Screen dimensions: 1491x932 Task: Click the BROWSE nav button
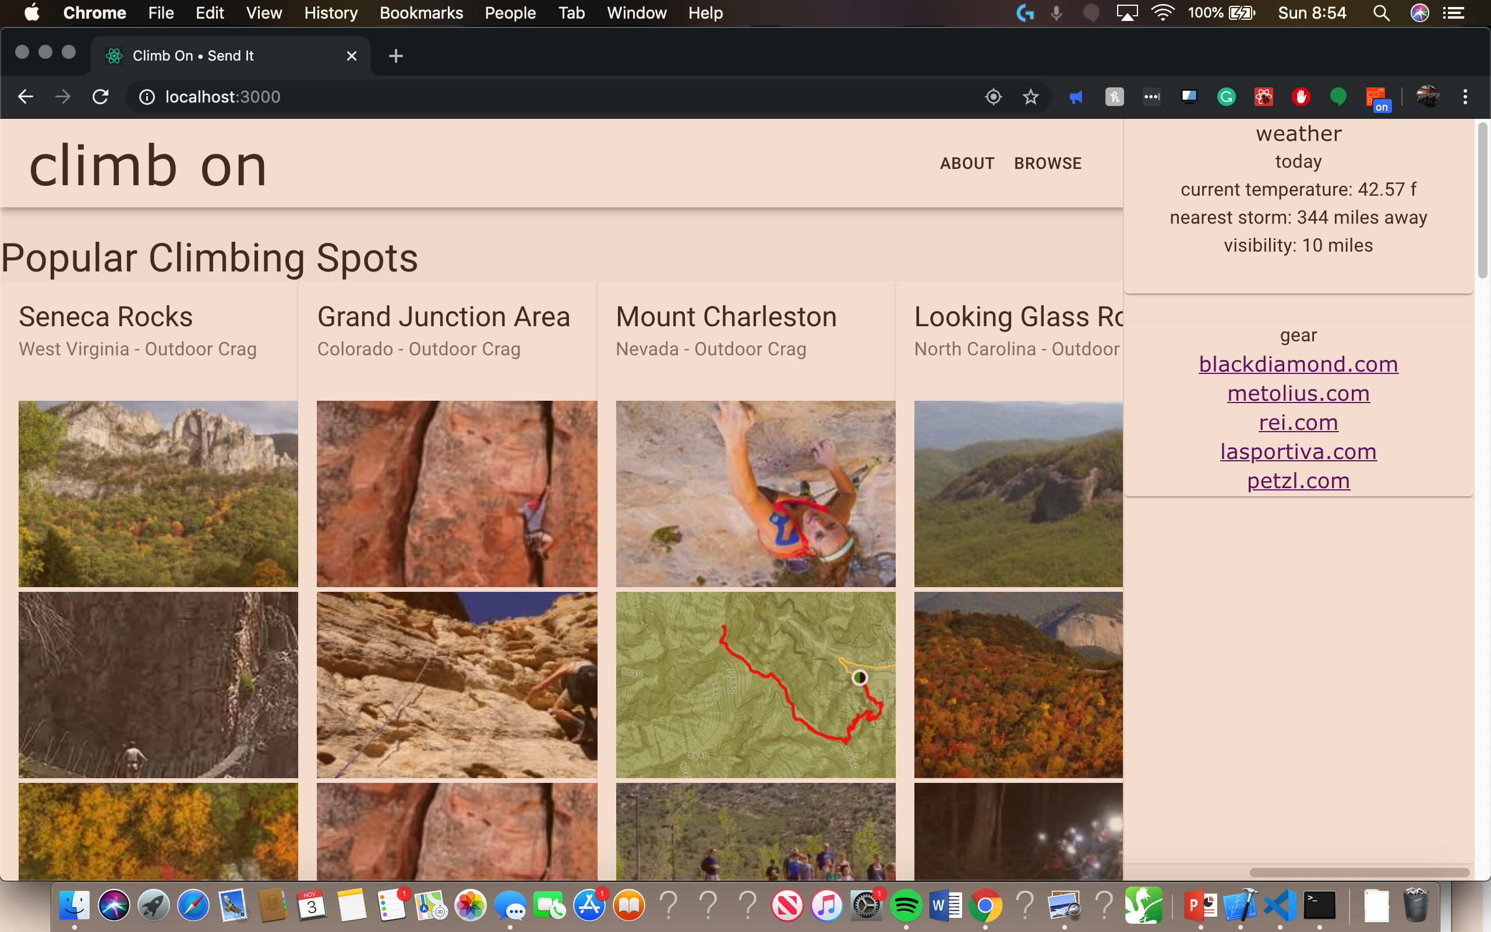[1047, 163]
